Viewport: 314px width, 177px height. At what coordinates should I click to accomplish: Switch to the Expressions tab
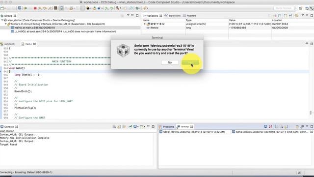click(172, 16)
